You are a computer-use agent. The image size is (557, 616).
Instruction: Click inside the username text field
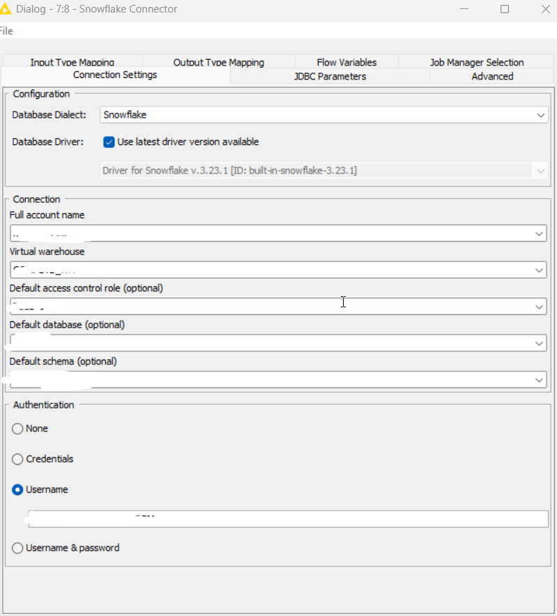[x=279, y=518]
